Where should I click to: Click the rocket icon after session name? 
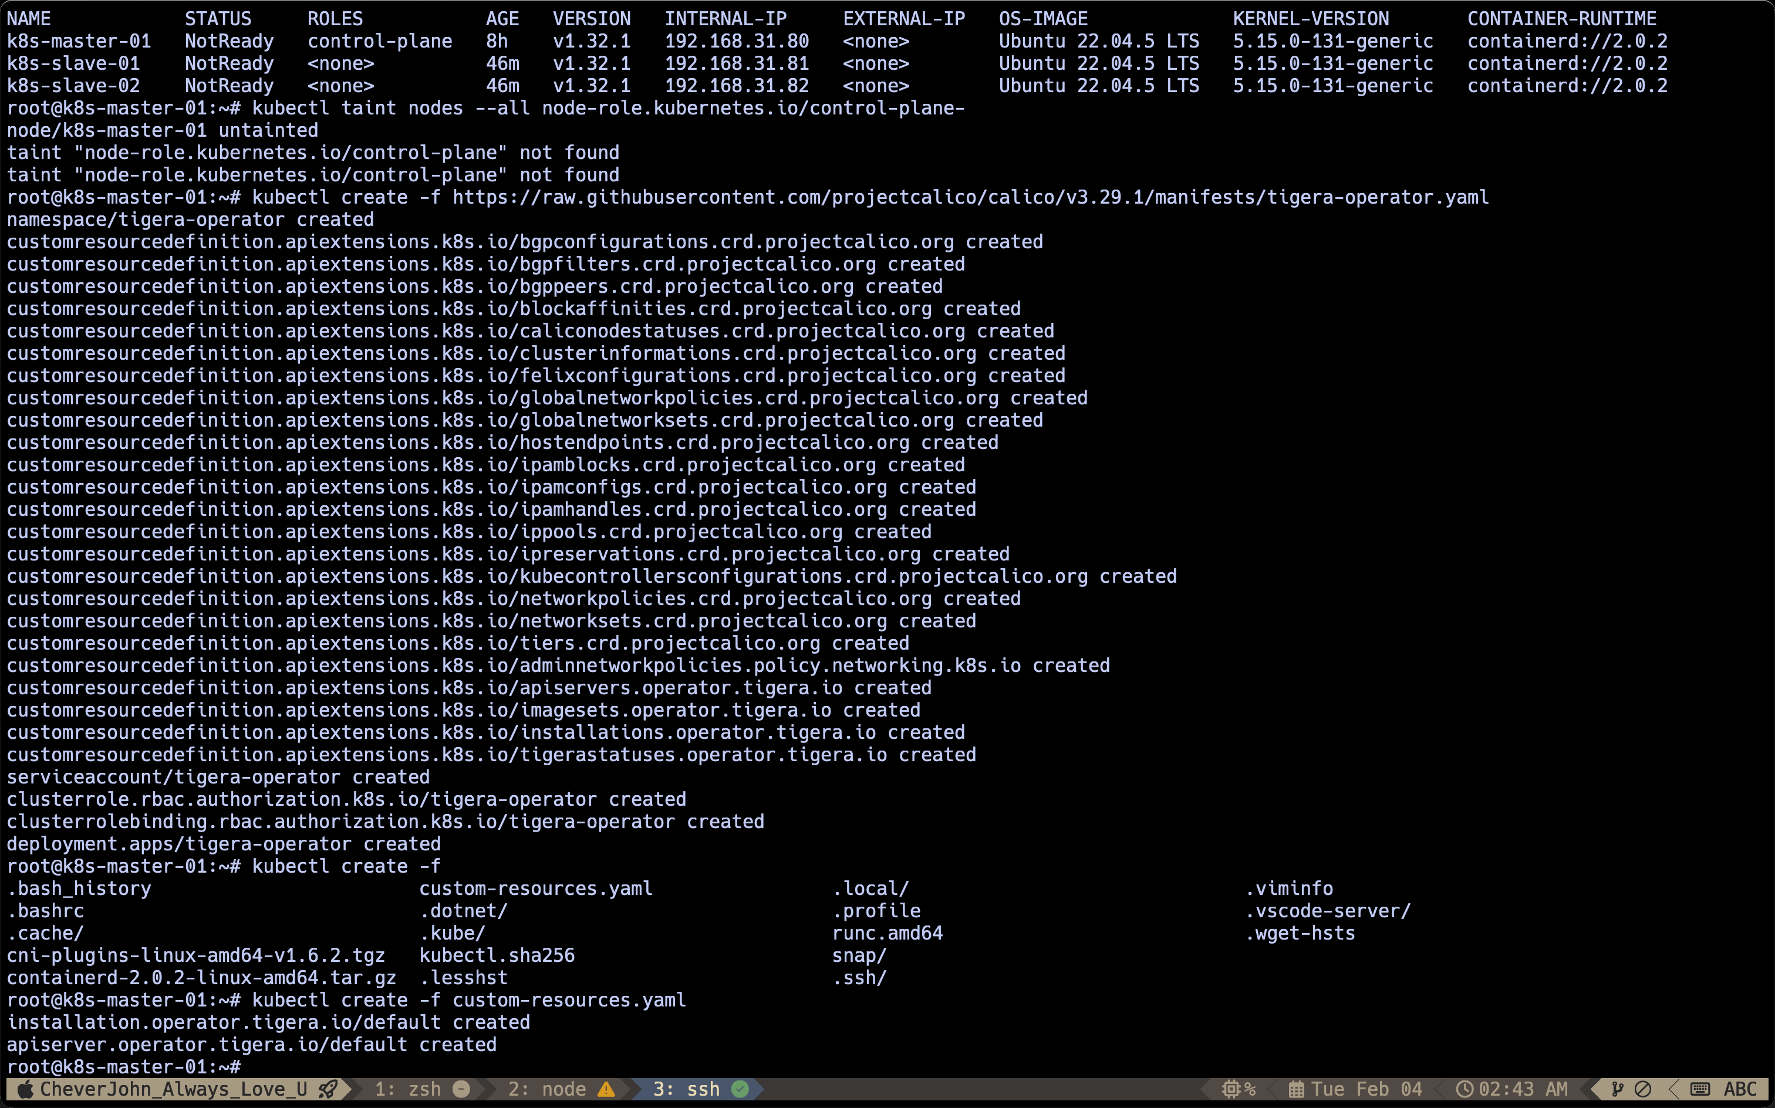328,1089
